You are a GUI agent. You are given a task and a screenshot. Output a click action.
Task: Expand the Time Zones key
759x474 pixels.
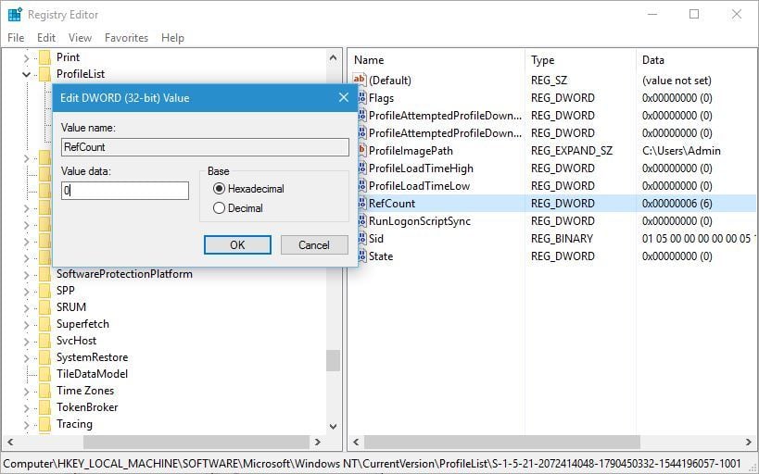26,392
